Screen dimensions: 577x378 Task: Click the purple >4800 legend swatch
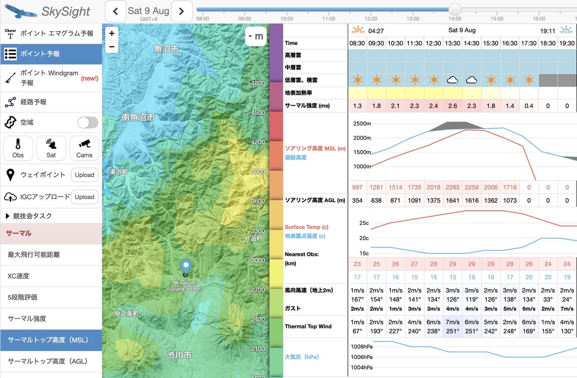tap(276, 53)
